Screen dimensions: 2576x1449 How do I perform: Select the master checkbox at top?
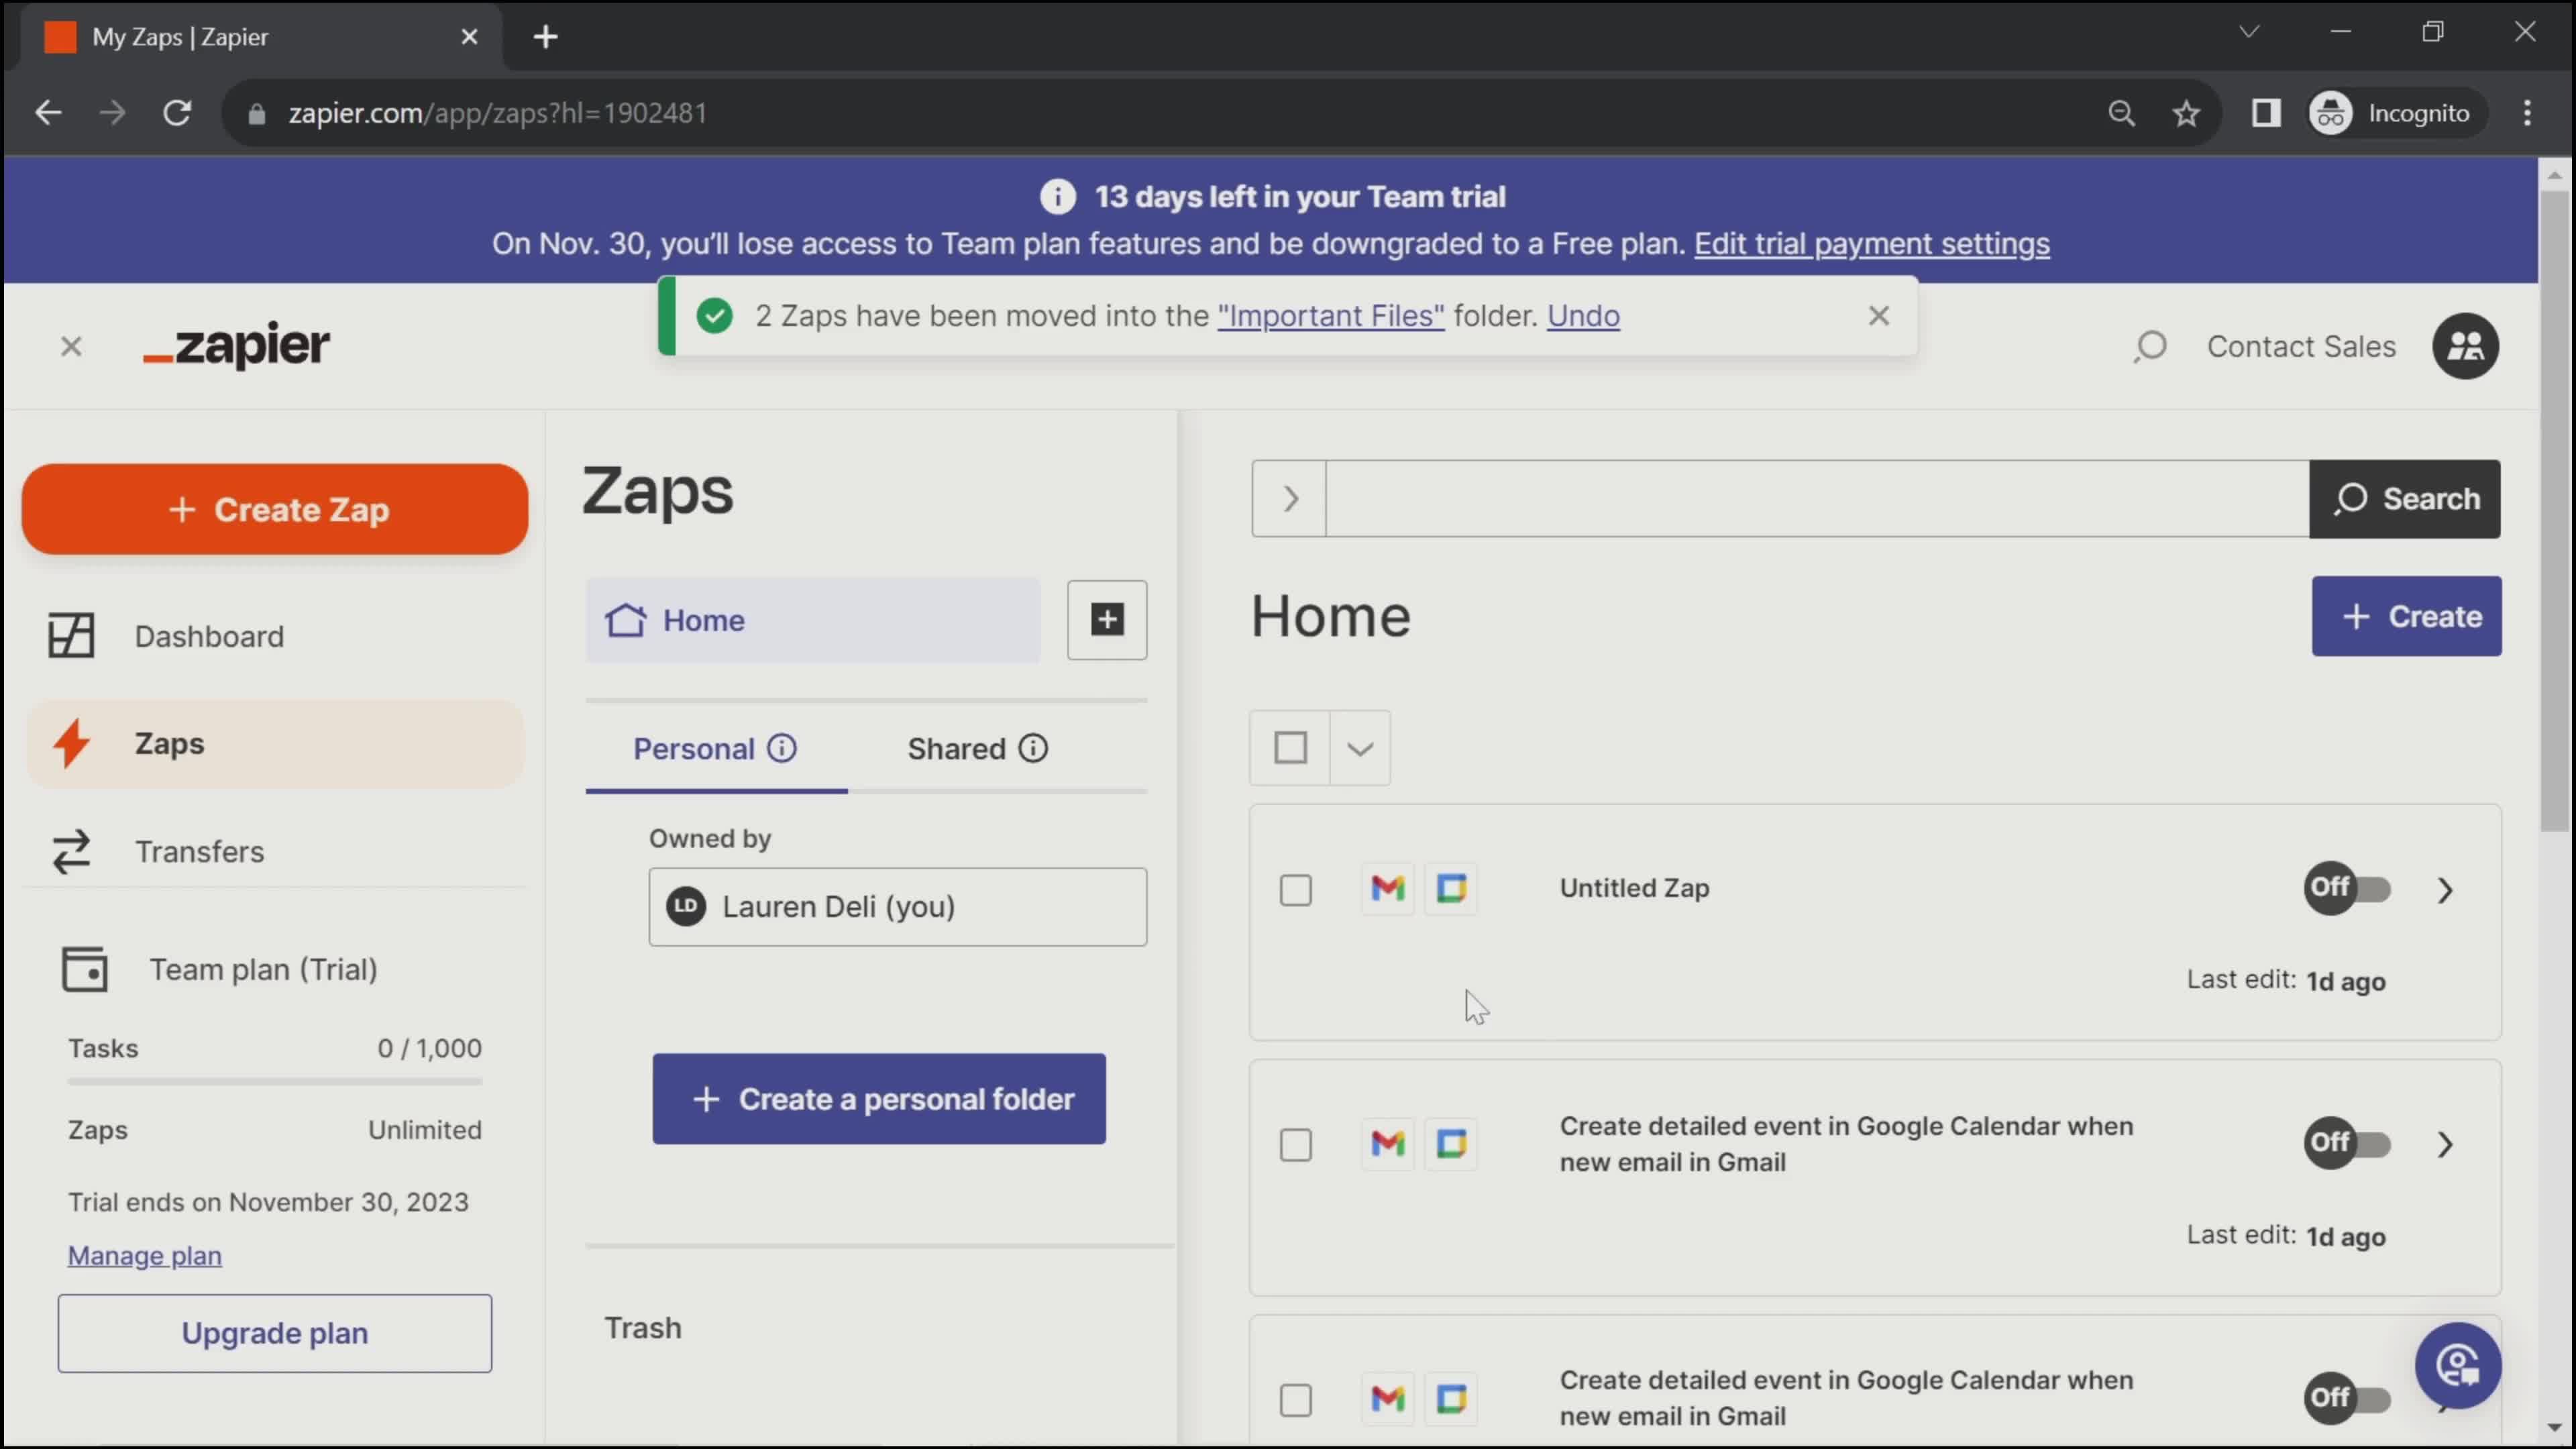(x=1290, y=747)
